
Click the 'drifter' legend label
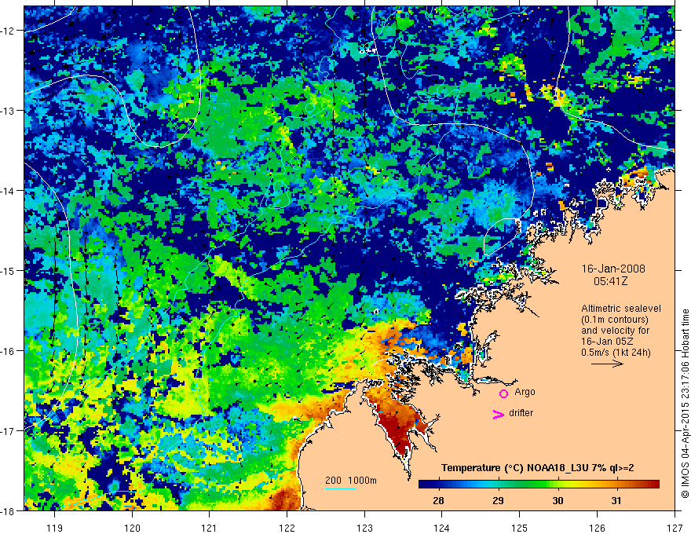tap(521, 413)
